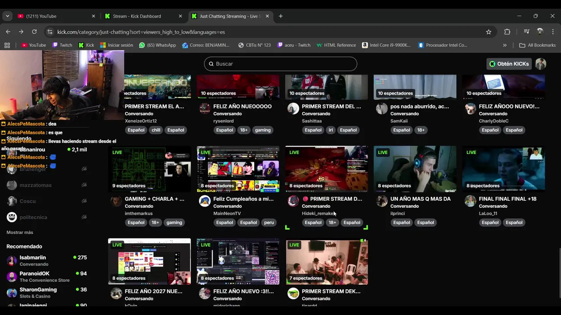
Task: Click the SamKaii channel avatar
Action: [382, 108]
